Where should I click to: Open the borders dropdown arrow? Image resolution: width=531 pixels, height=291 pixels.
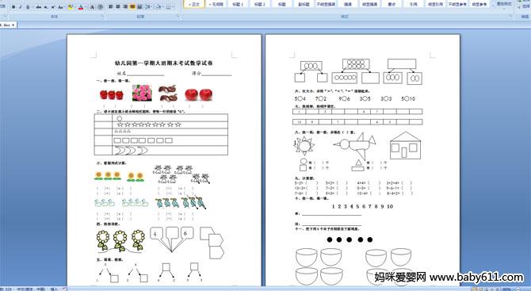pyautogui.click(x=173, y=7)
